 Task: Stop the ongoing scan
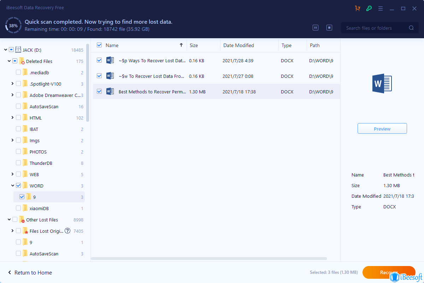329,27
